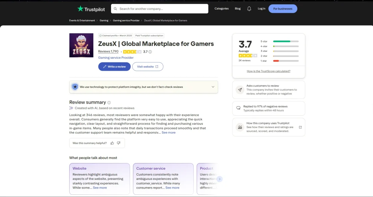Click the Trustpilot star logo
The width and height of the screenshot is (373, 197).
click(x=81, y=9)
